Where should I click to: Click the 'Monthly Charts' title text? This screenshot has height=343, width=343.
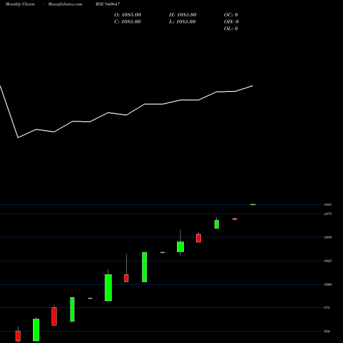(x=20, y=4)
